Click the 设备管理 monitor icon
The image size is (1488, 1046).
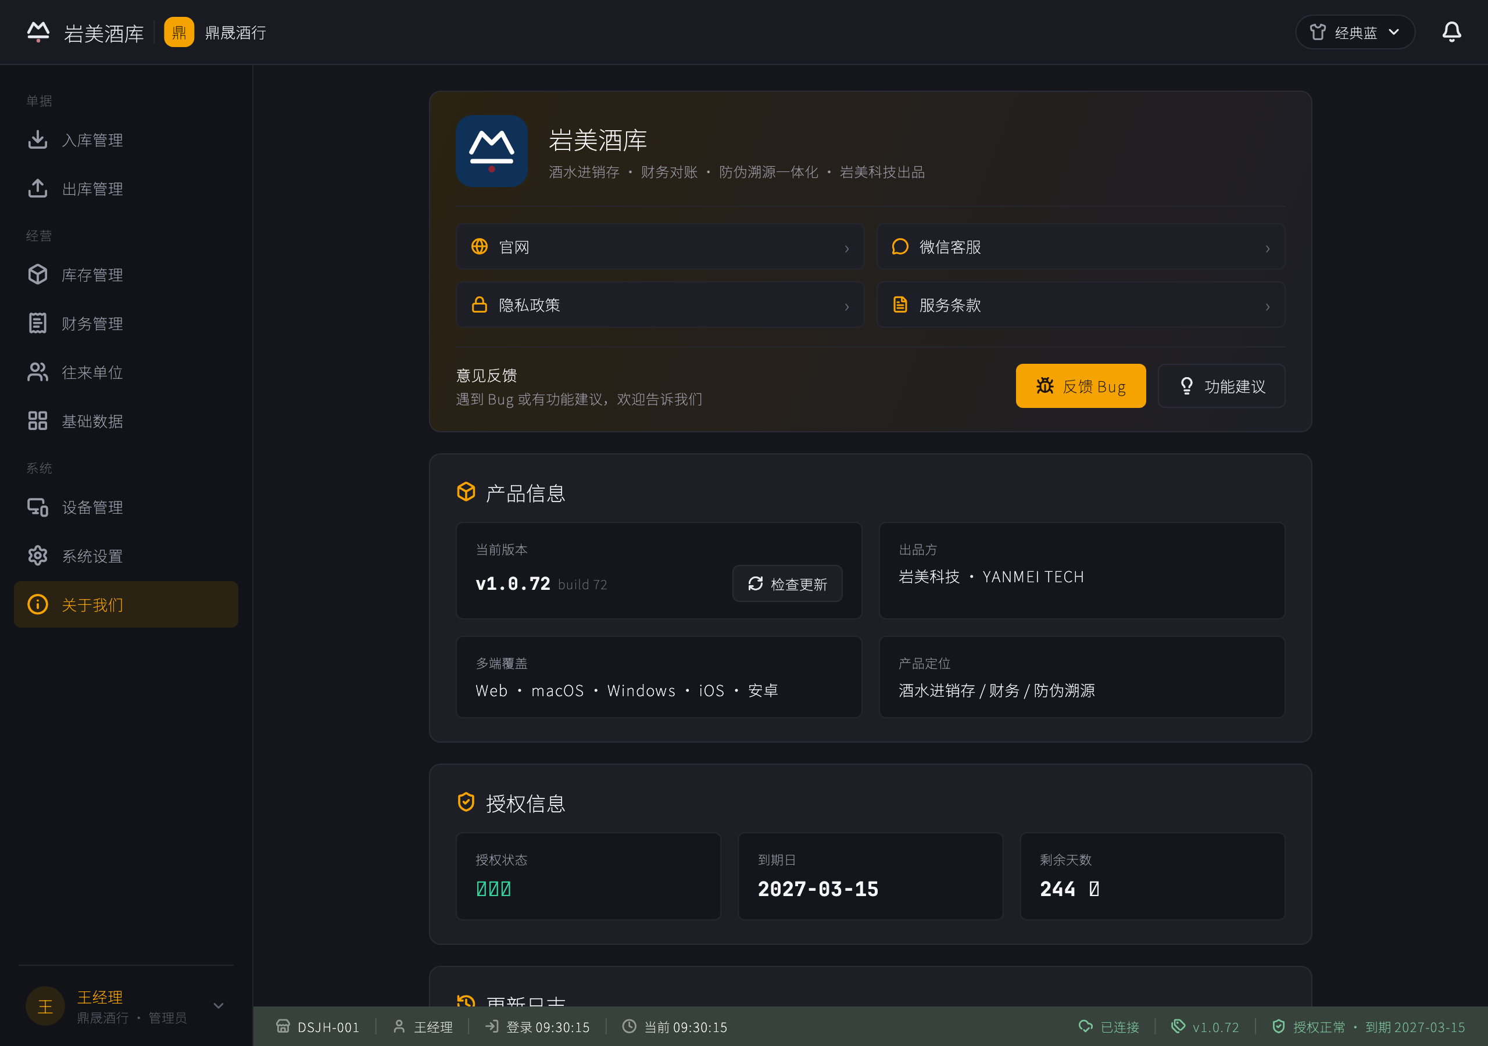[38, 507]
